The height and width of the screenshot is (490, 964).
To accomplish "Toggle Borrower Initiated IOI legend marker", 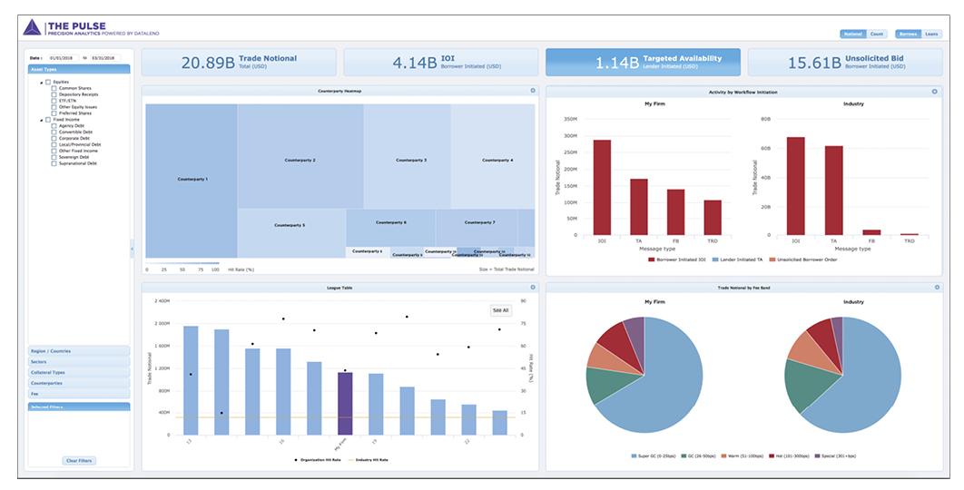I will click(x=651, y=260).
